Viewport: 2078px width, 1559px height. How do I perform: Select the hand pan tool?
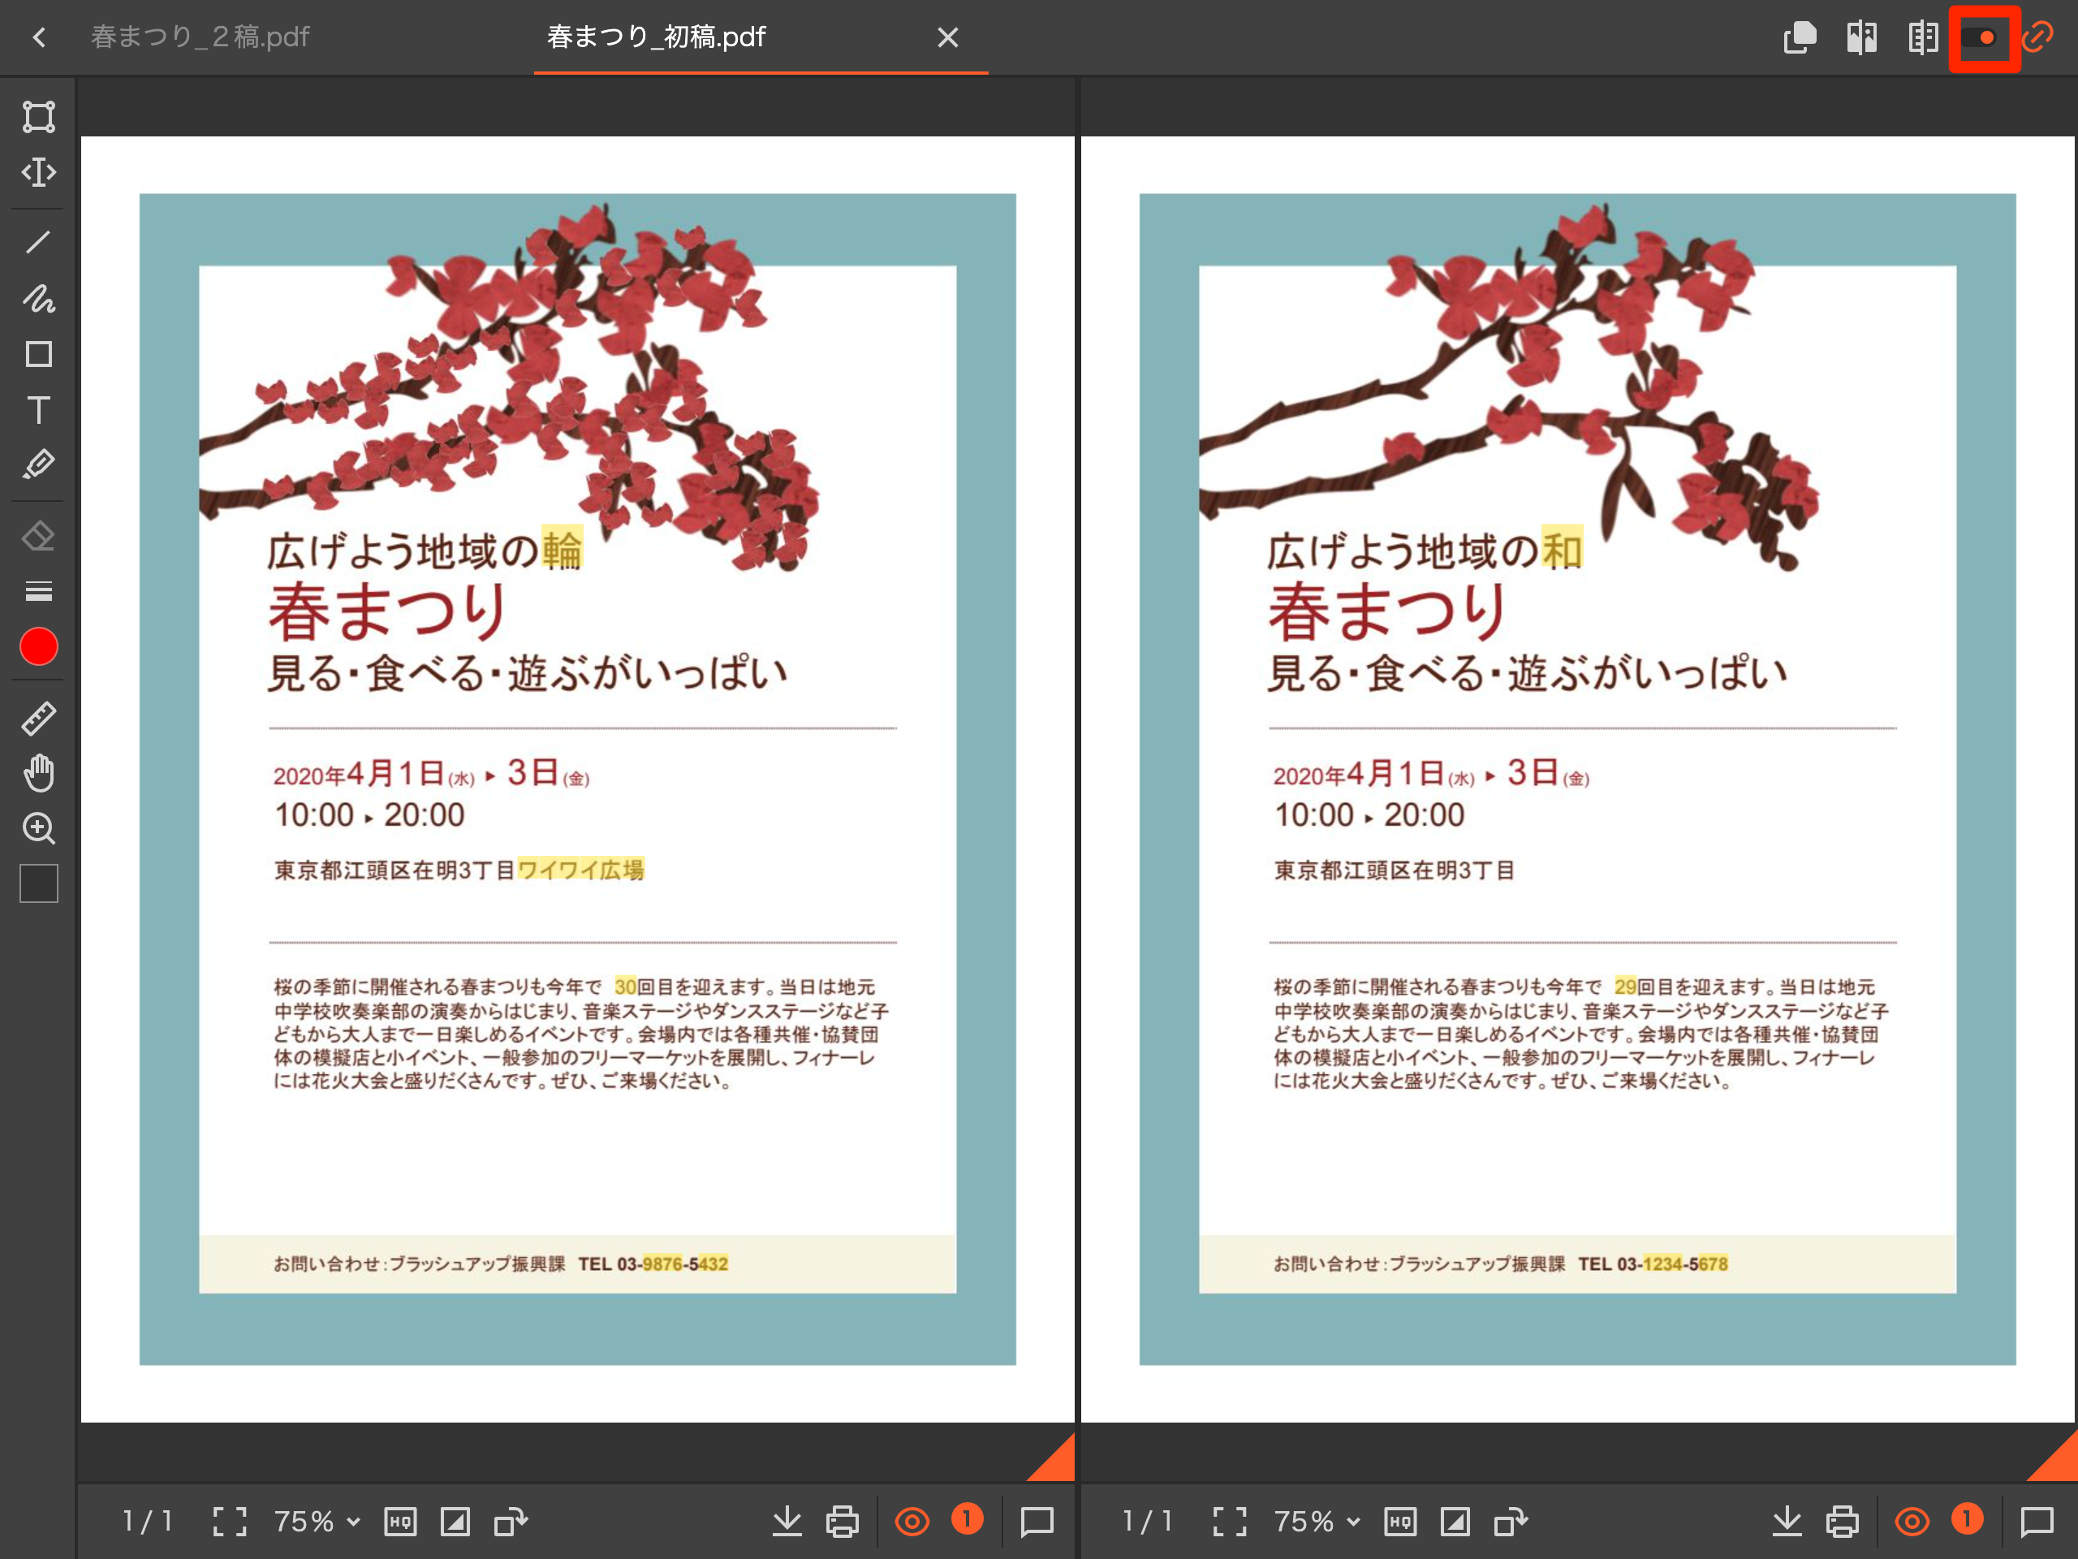pyautogui.click(x=37, y=772)
